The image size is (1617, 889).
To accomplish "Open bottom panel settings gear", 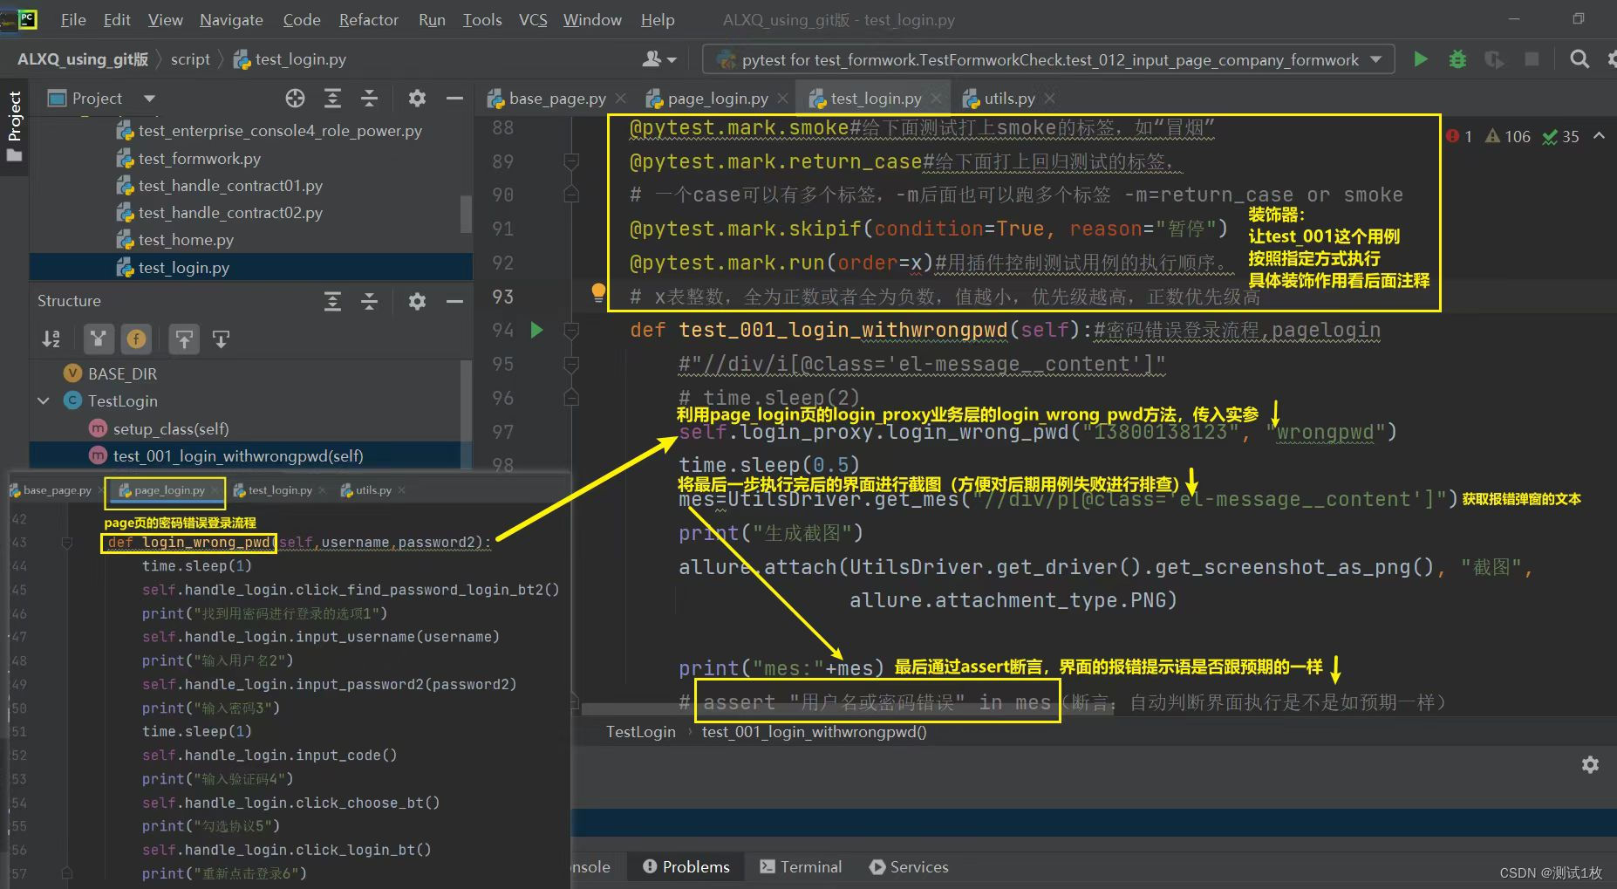I will pyautogui.click(x=1590, y=765).
